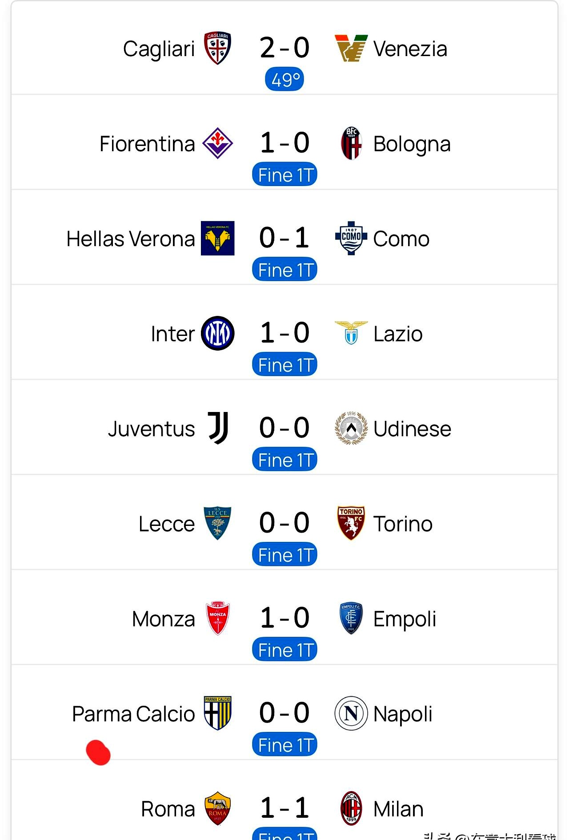The width and height of the screenshot is (569, 840).
Task: Click the Parma Calcio 0-0 score
Action: click(284, 713)
